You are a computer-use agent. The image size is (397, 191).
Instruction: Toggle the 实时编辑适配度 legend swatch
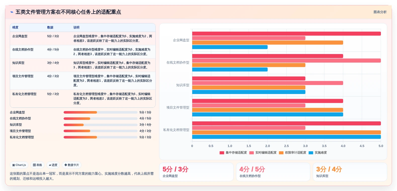251,153
